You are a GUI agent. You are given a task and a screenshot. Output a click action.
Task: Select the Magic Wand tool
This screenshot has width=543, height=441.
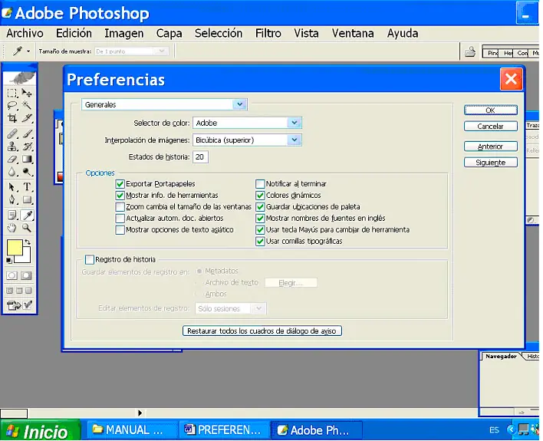[27, 105]
